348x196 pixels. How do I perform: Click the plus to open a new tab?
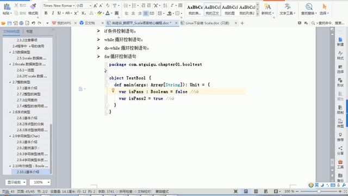coord(242,23)
